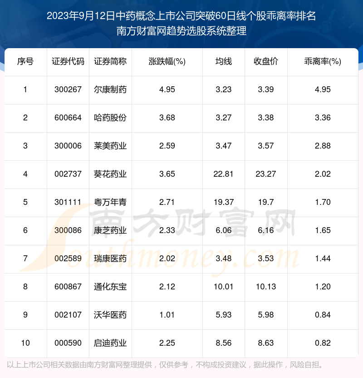Click the 涨跌幅(%) column header
The width and height of the screenshot is (363, 378).
click(167, 61)
